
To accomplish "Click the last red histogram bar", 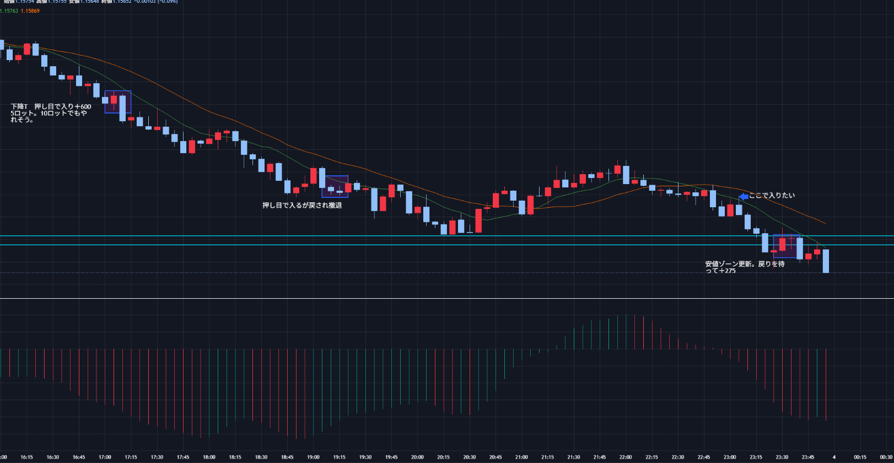I will 826,386.
